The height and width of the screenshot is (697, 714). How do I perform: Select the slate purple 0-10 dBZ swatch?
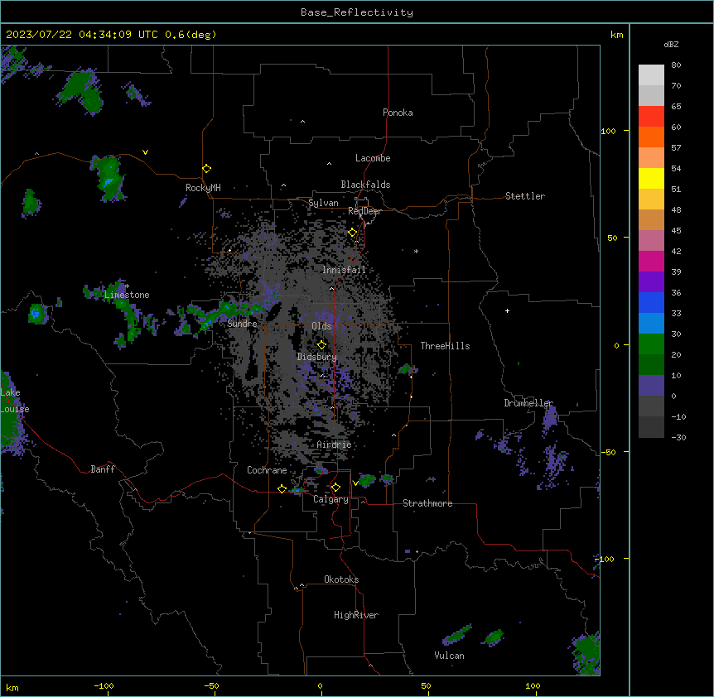pyautogui.click(x=651, y=386)
